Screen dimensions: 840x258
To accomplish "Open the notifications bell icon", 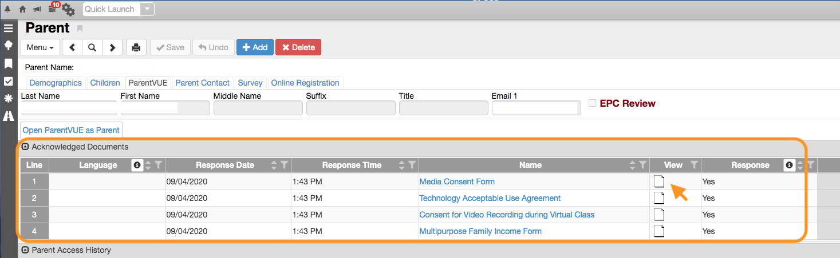I will point(8,9).
